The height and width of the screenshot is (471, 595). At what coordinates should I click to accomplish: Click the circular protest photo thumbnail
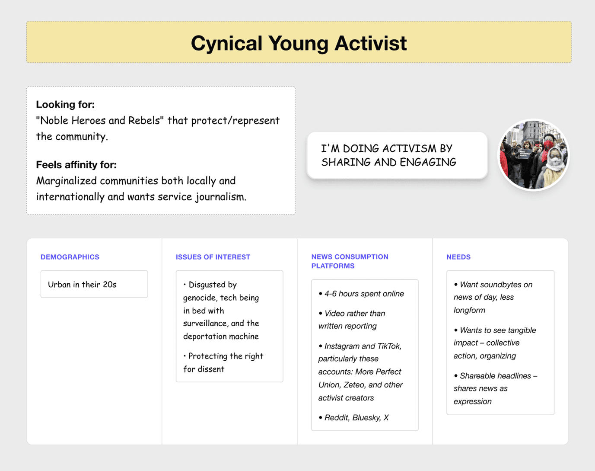[x=534, y=155]
